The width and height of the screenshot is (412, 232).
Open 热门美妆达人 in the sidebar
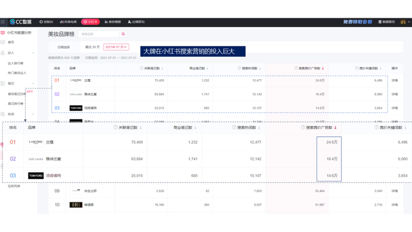[17, 73]
